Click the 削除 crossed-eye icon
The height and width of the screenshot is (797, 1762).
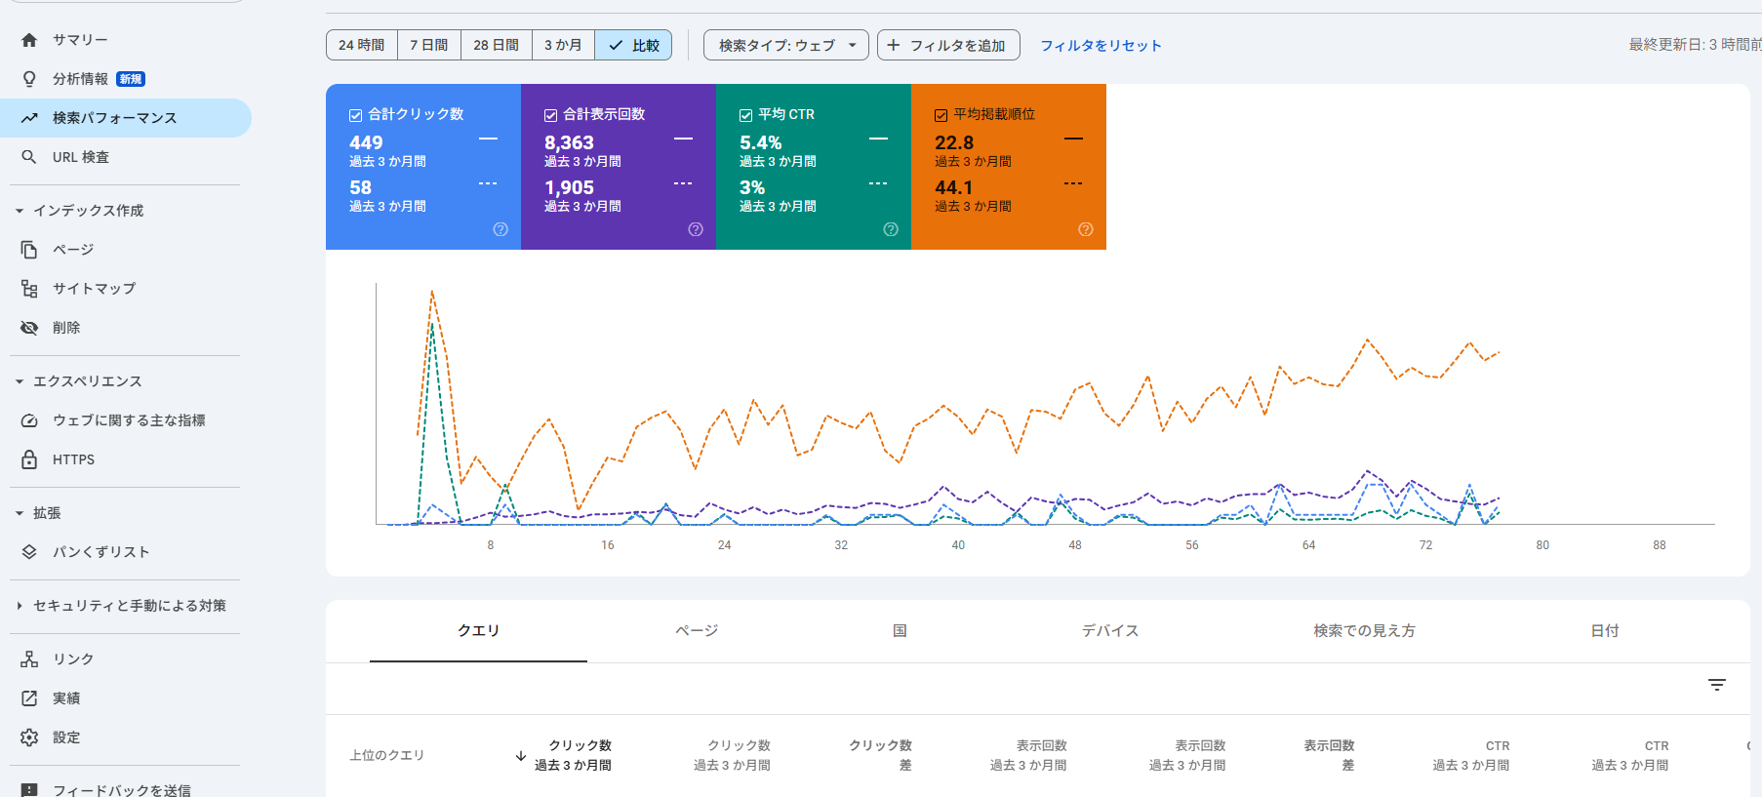click(29, 328)
